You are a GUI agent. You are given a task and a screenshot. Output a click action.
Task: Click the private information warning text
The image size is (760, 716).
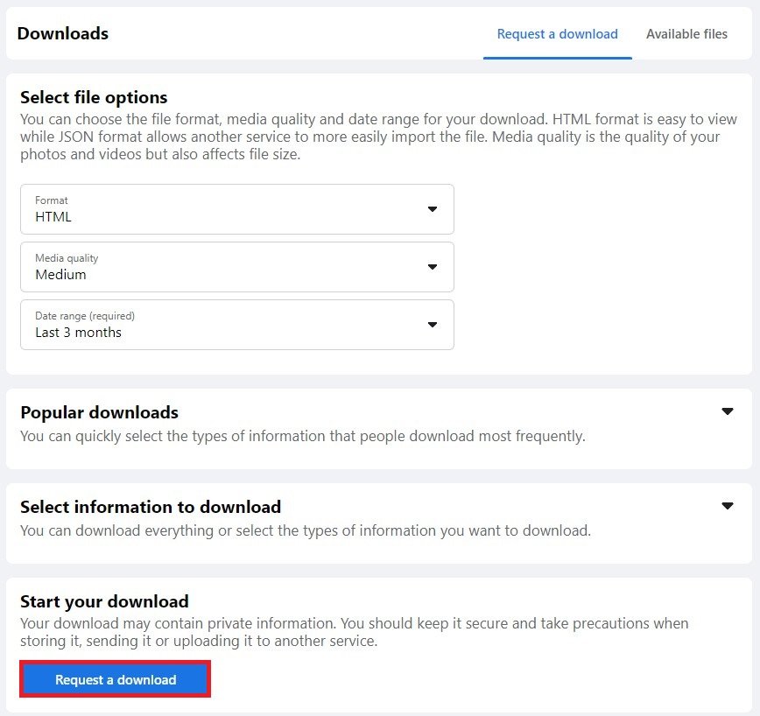click(x=354, y=632)
